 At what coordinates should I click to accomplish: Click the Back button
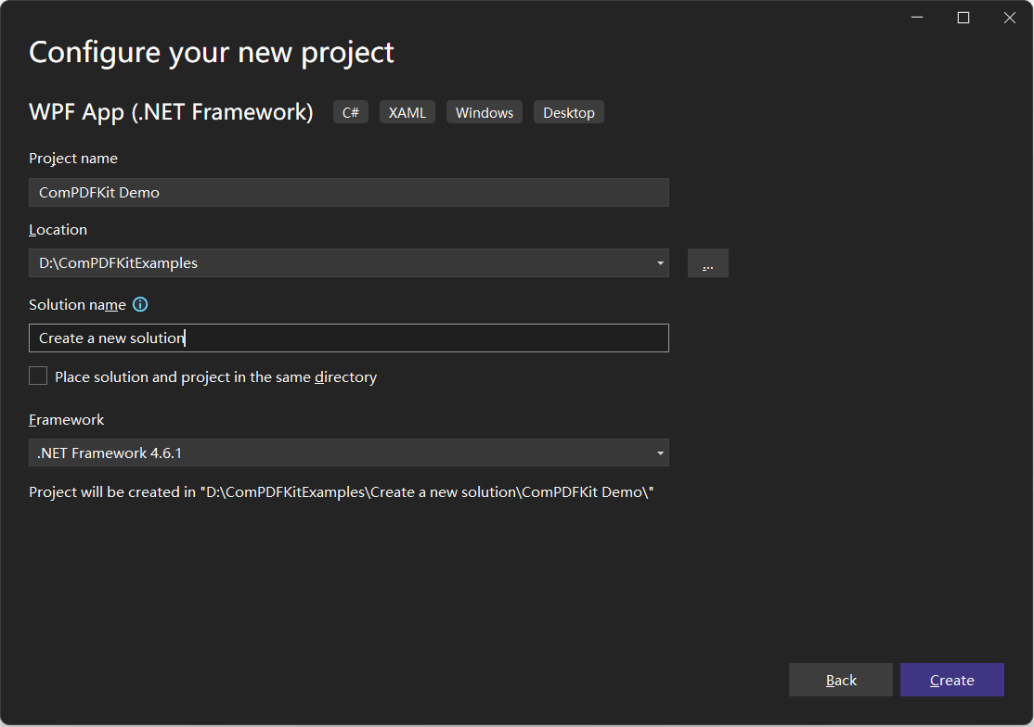pyautogui.click(x=841, y=680)
